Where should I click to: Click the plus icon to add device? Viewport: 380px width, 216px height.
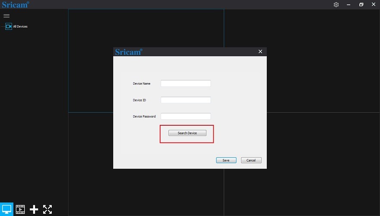point(34,210)
